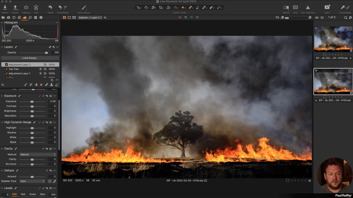The height and width of the screenshot is (198, 353).
Task: Open browser sort order icon
Action: (x=322, y=18)
